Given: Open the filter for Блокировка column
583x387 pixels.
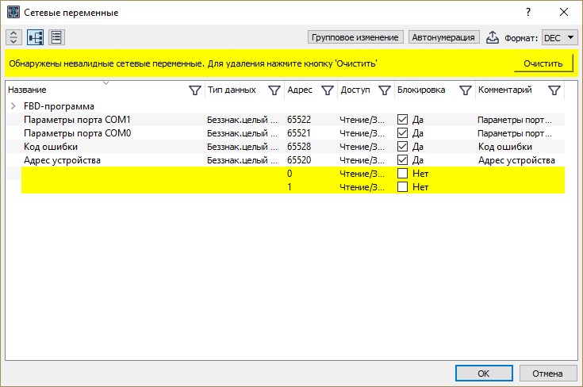Looking at the screenshot, I should click(465, 90).
